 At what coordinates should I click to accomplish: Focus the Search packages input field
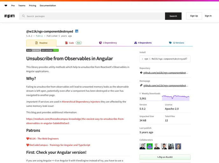point(92,16)
